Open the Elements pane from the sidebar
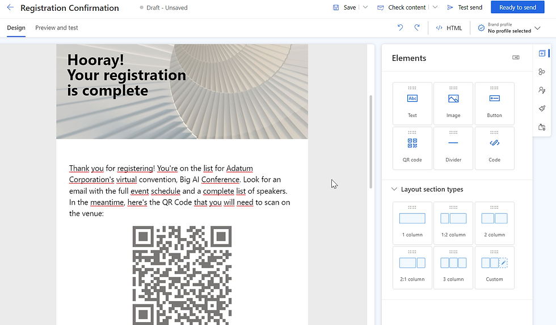556x325 pixels. pos(542,53)
